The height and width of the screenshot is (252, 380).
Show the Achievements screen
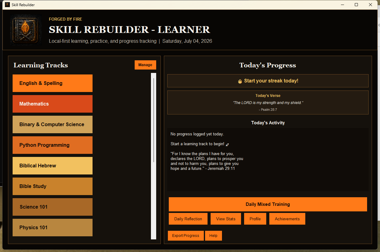pyautogui.click(x=287, y=219)
